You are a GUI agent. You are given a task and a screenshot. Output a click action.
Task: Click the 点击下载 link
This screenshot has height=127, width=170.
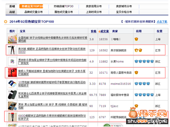click(162, 22)
